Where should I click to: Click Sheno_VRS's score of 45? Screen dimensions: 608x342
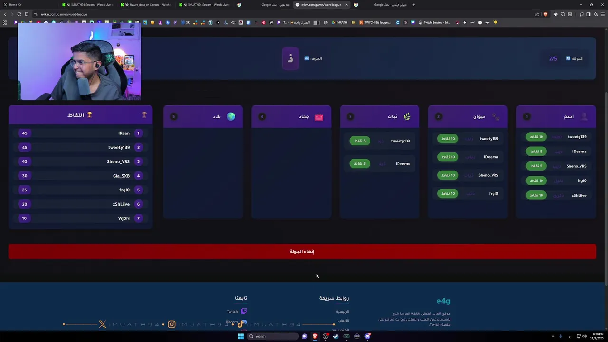pyautogui.click(x=25, y=161)
